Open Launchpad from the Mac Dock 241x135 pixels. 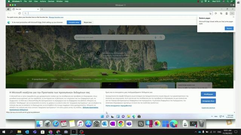(48, 124)
